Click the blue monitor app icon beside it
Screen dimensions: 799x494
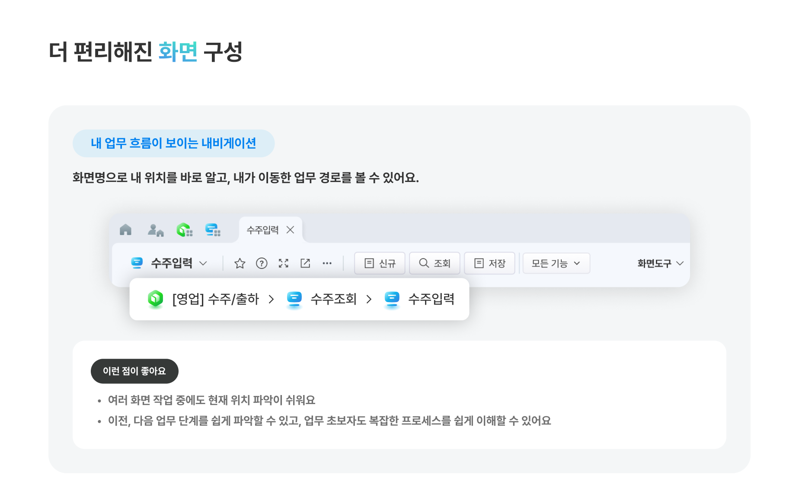(213, 230)
